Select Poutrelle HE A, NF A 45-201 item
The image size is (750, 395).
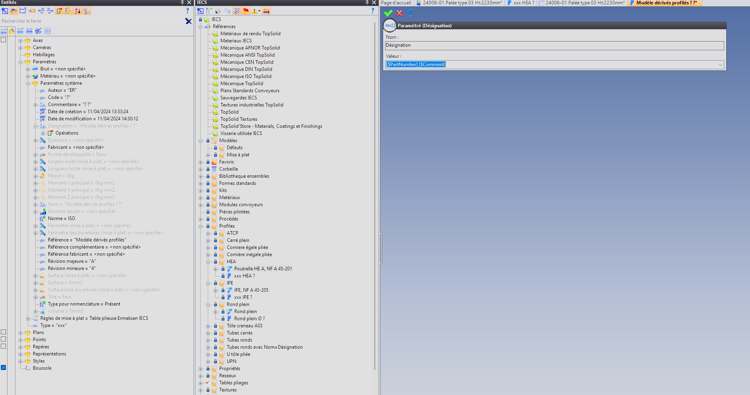263,269
